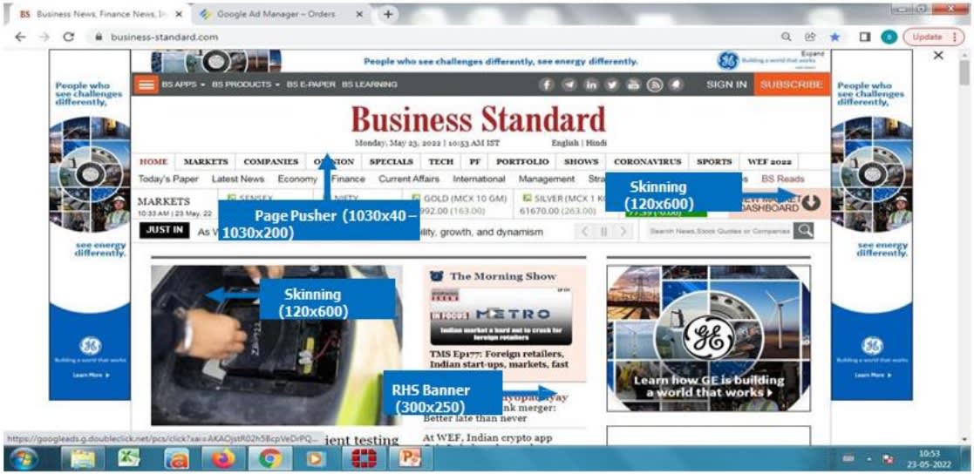
Task: Open BS LEARNING link
Action: 370,85
